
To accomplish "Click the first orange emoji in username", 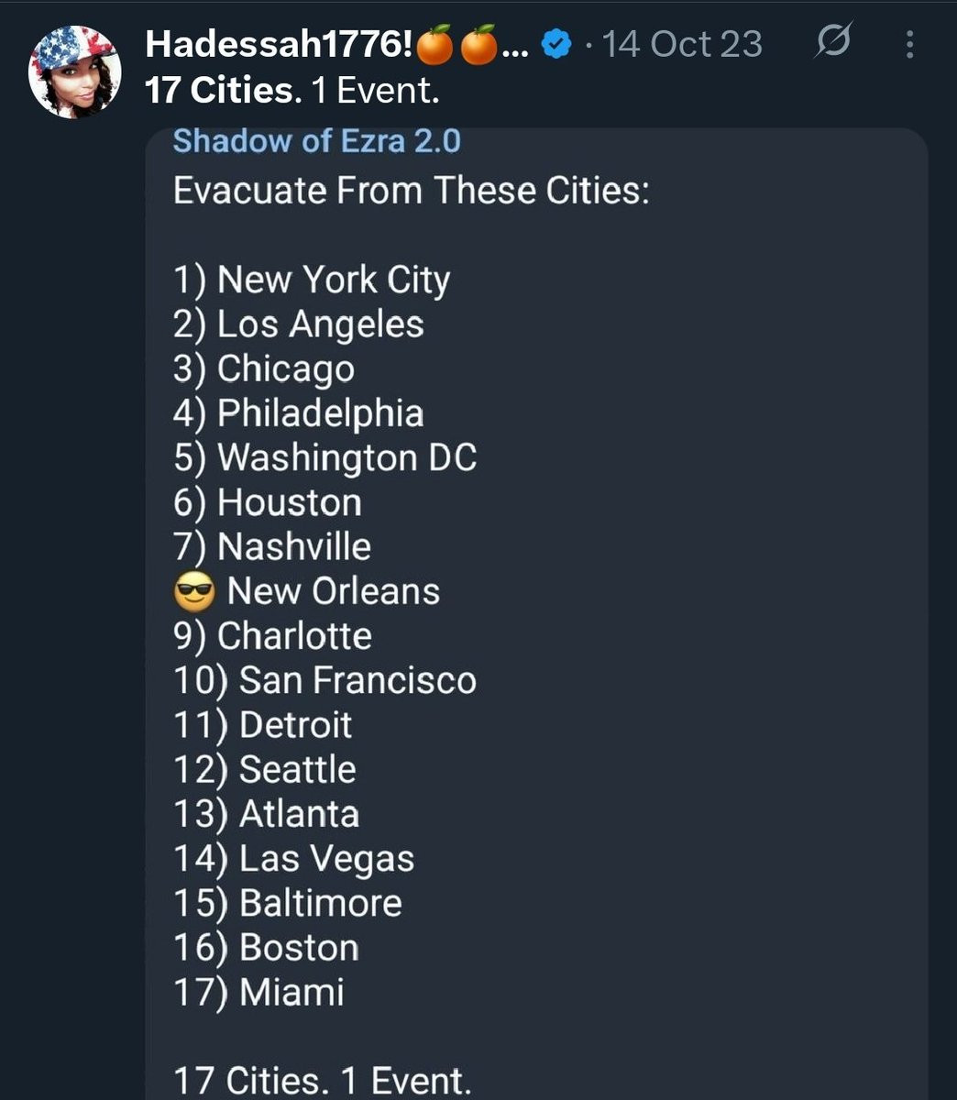I will tap(435, 45).
